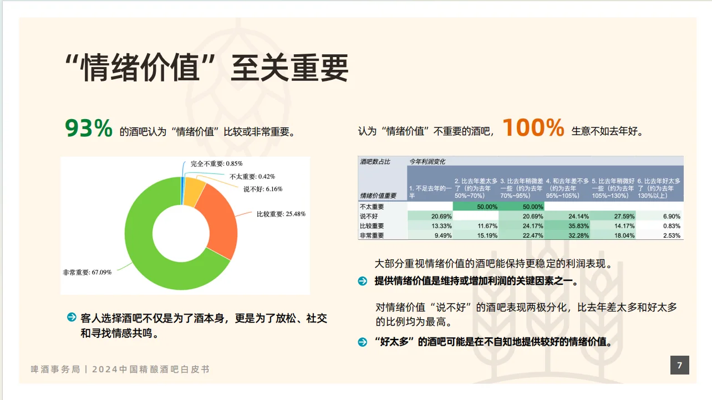
Task: Click the table row label "说不好"
Action: 369,216
